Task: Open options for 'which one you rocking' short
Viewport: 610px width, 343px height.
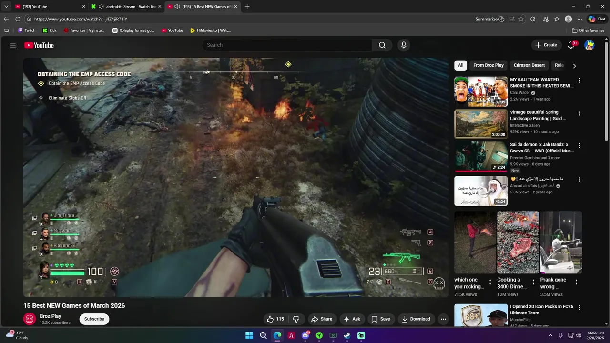Action: pyautogui.click(x=490, y=282)
